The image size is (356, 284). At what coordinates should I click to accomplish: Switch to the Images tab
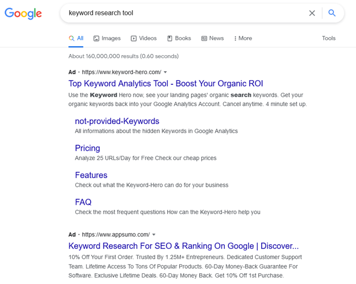(x=107, y=38)
